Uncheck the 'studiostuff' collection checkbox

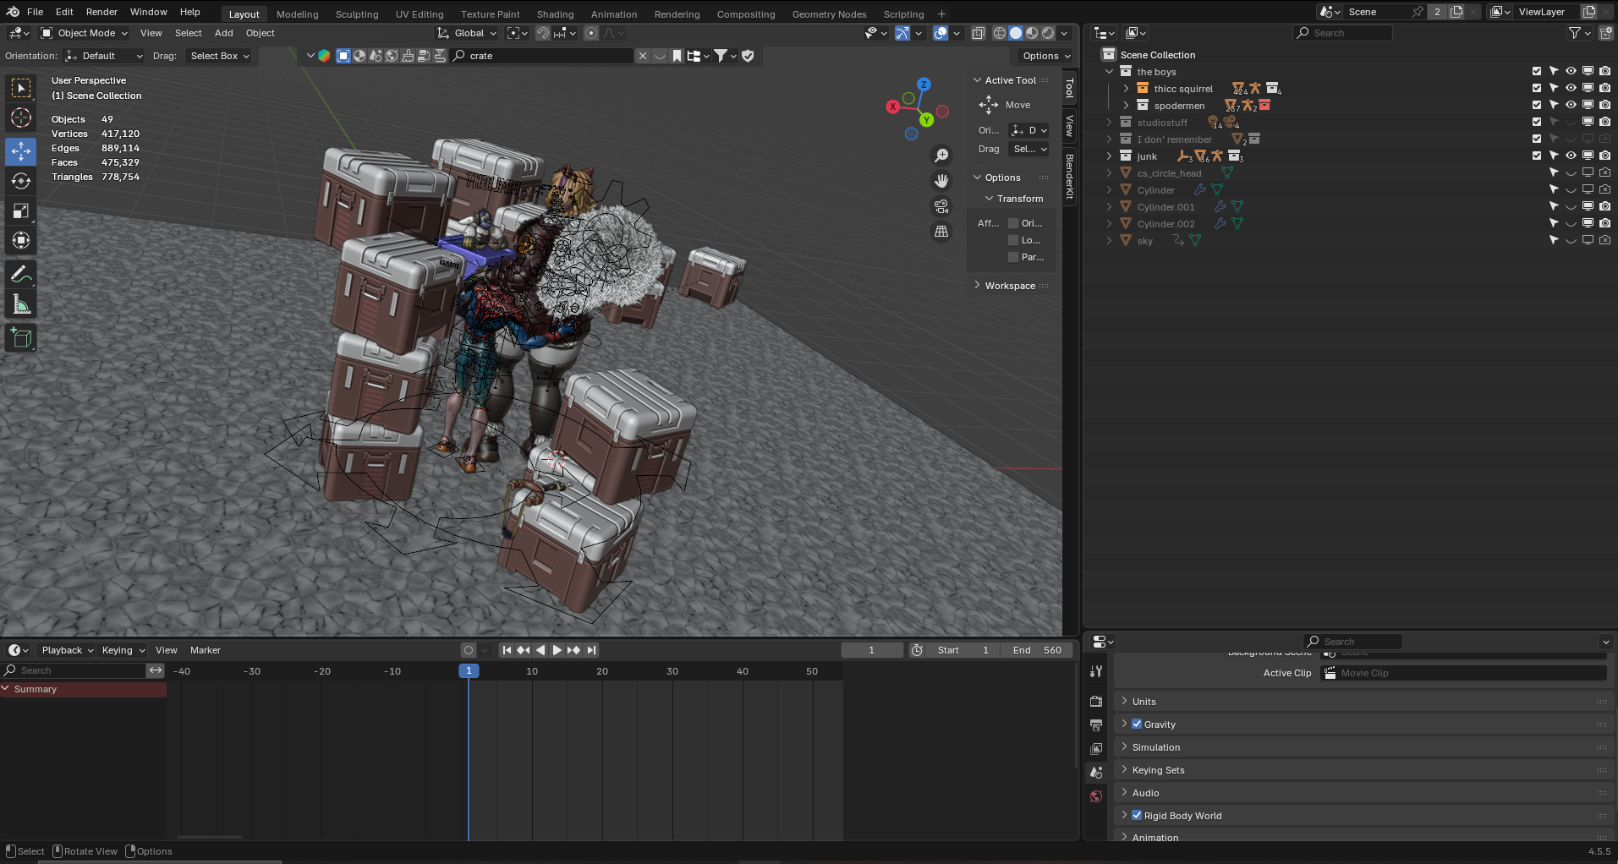click(x=1537, y=122)
